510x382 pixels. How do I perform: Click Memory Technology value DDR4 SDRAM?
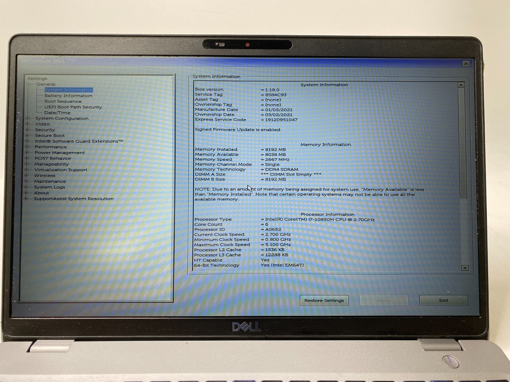(282, 169)
